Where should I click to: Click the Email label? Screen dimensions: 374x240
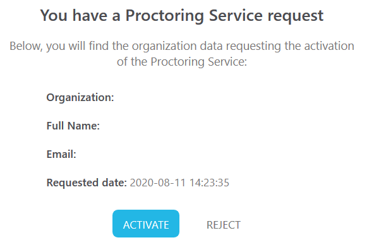click(61, 154)
